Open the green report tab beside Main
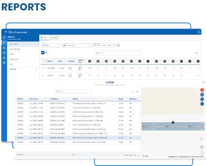Screen dimensions: 207x166 click(x=54, y=37)
